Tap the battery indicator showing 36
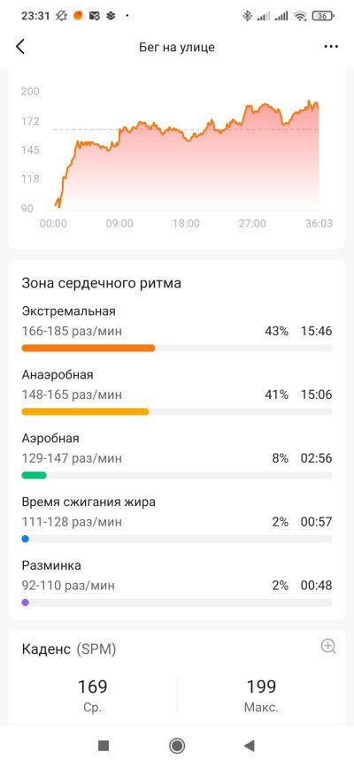The width and height of the screenshot is (354, 767). 323,16
